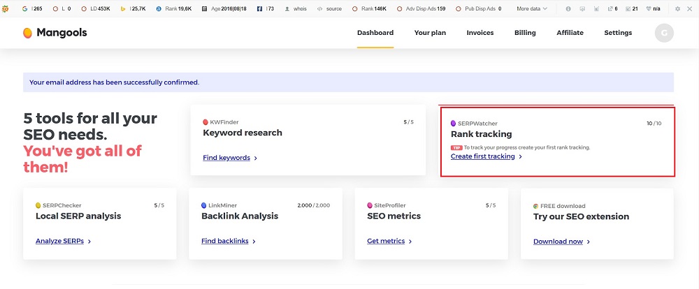
Task: Click the SiteProfiler pink icon
Action: click(x=370, y=206)
